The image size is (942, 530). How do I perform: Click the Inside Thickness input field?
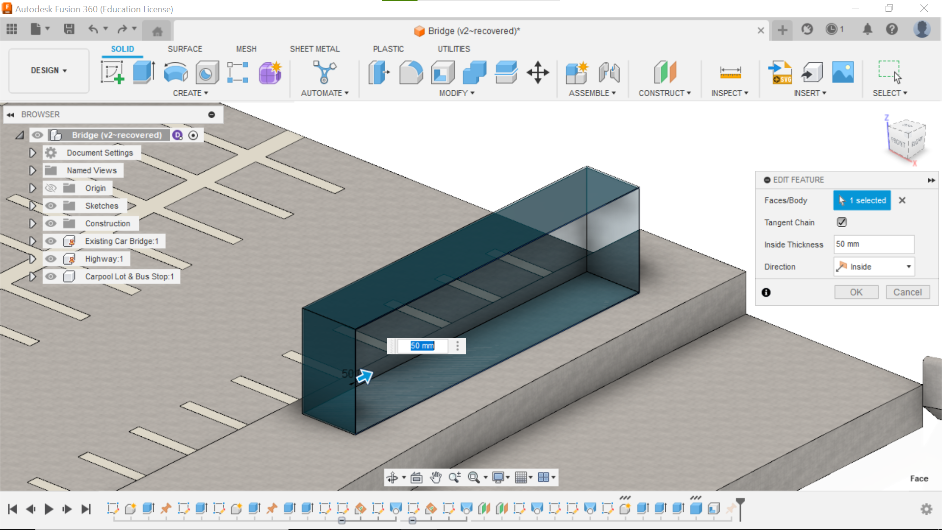[x=873, y=244]
